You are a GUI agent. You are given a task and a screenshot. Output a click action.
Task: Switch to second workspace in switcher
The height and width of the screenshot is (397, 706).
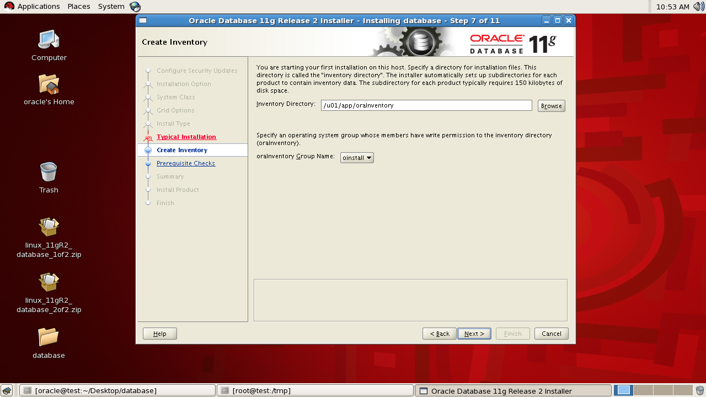coord(643,390)
